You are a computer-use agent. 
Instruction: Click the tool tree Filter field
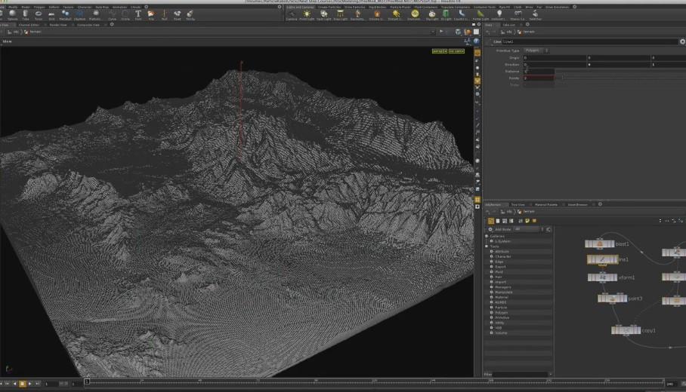point(521,374)
